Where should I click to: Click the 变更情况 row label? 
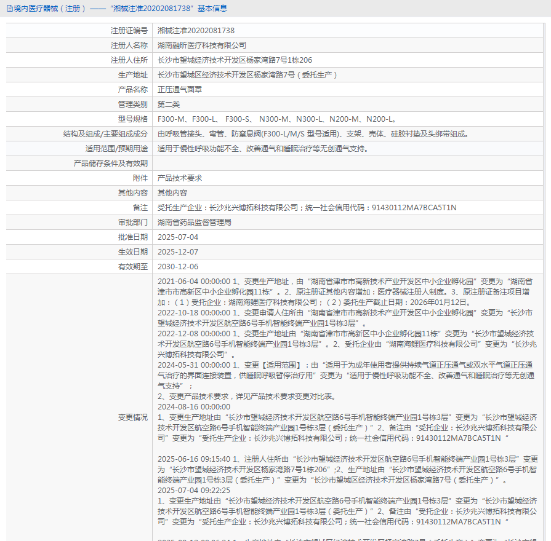click(133, 417)
